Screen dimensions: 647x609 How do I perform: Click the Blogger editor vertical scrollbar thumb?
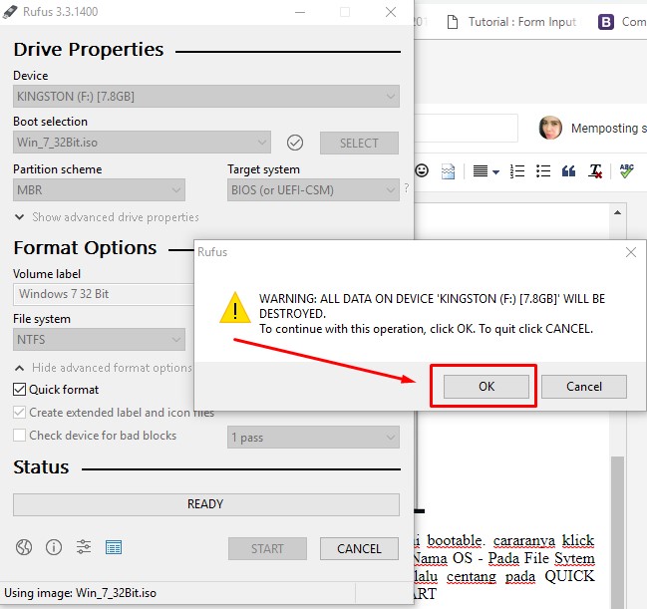pyautogui.click(x=617, y=532)
